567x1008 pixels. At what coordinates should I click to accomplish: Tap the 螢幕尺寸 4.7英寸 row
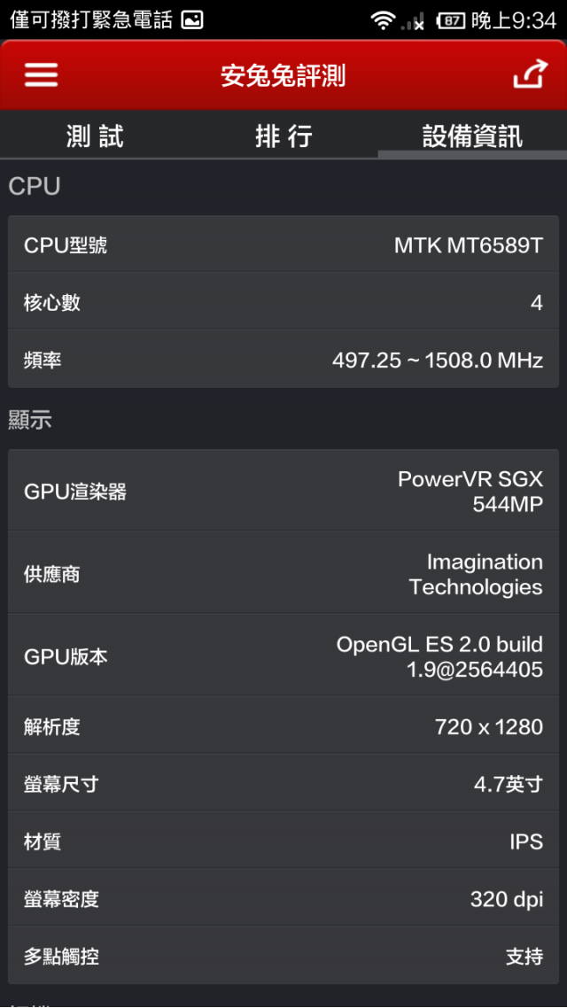tap(283, 783)
